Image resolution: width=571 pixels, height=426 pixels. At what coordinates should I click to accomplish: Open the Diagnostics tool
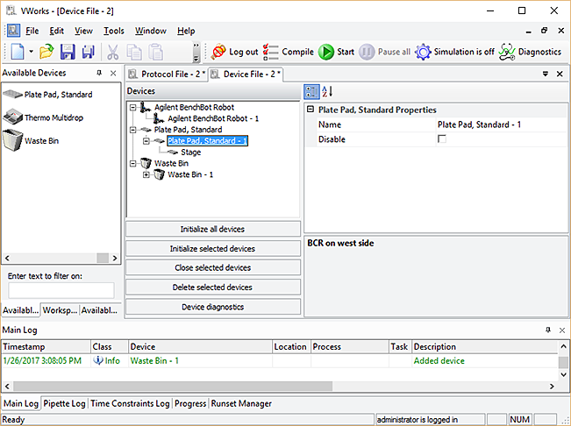tap(530, 52)
